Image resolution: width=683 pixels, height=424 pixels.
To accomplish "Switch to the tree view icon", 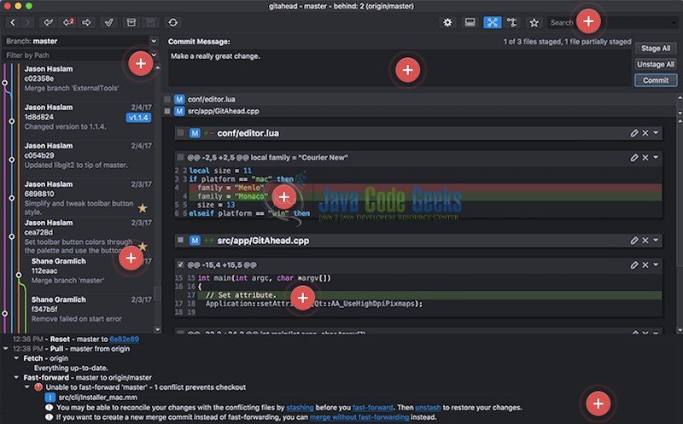I will (511, 22).
